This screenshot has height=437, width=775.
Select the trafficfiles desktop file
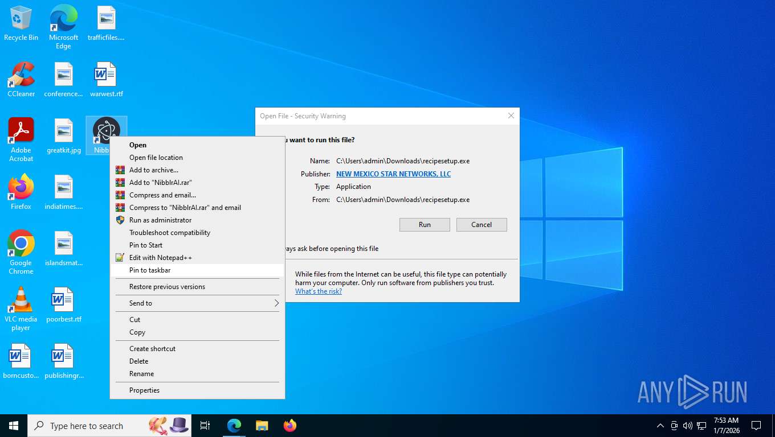[x=106, y=23]
